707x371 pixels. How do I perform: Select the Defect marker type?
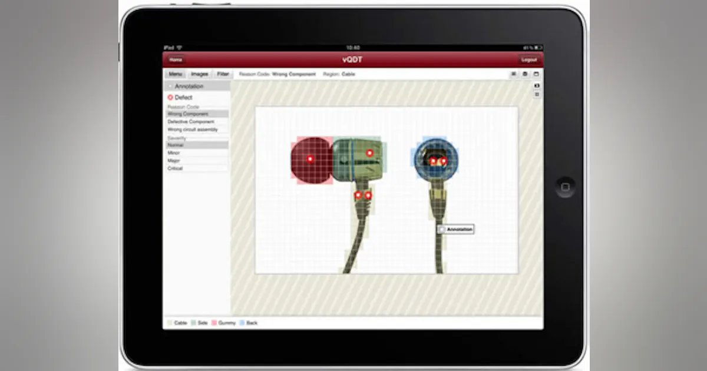[180, 97]
